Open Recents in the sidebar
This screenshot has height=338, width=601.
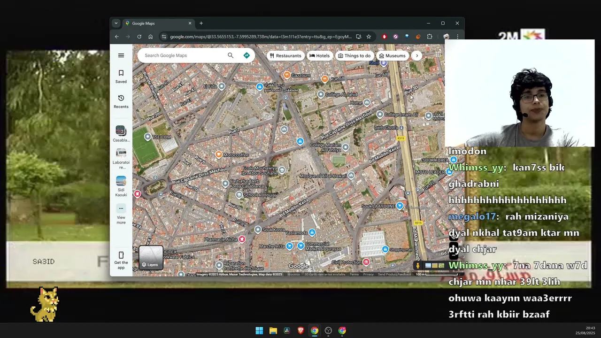121,101
